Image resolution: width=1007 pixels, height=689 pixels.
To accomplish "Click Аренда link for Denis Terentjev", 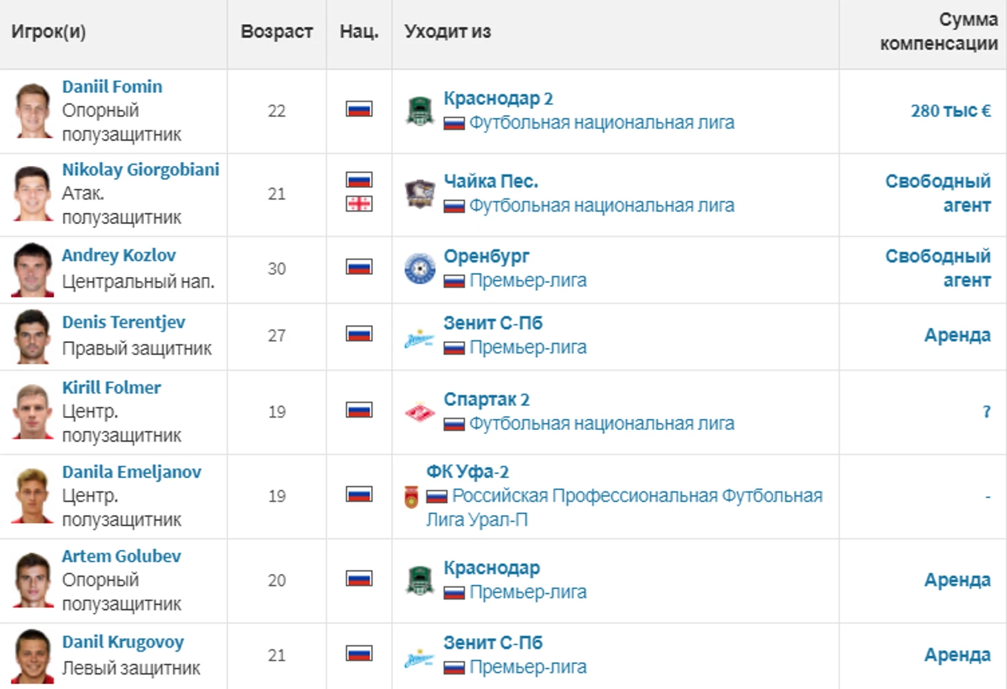I will (x=957, y=336).
